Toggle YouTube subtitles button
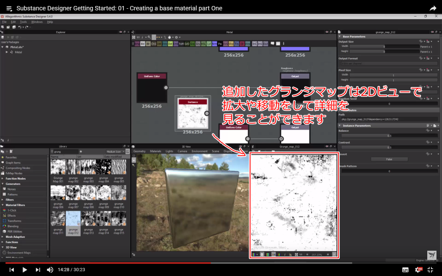Viewport: 442px width, 276px height. (x=405, y=270)
